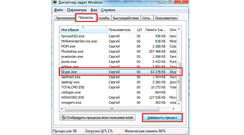The width and height of the screenshot is (244, 135).
Task: Switch to the Быстродействие tab
Action: tap(126, 18)
